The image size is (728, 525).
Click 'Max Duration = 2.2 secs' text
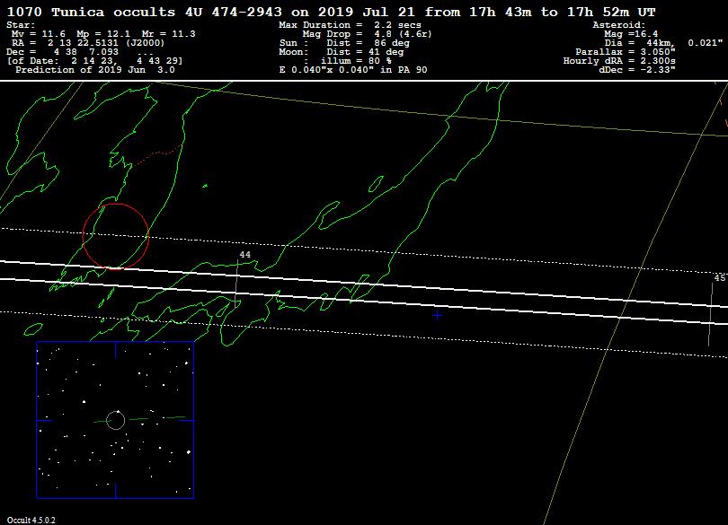click(x=351, y=25)
